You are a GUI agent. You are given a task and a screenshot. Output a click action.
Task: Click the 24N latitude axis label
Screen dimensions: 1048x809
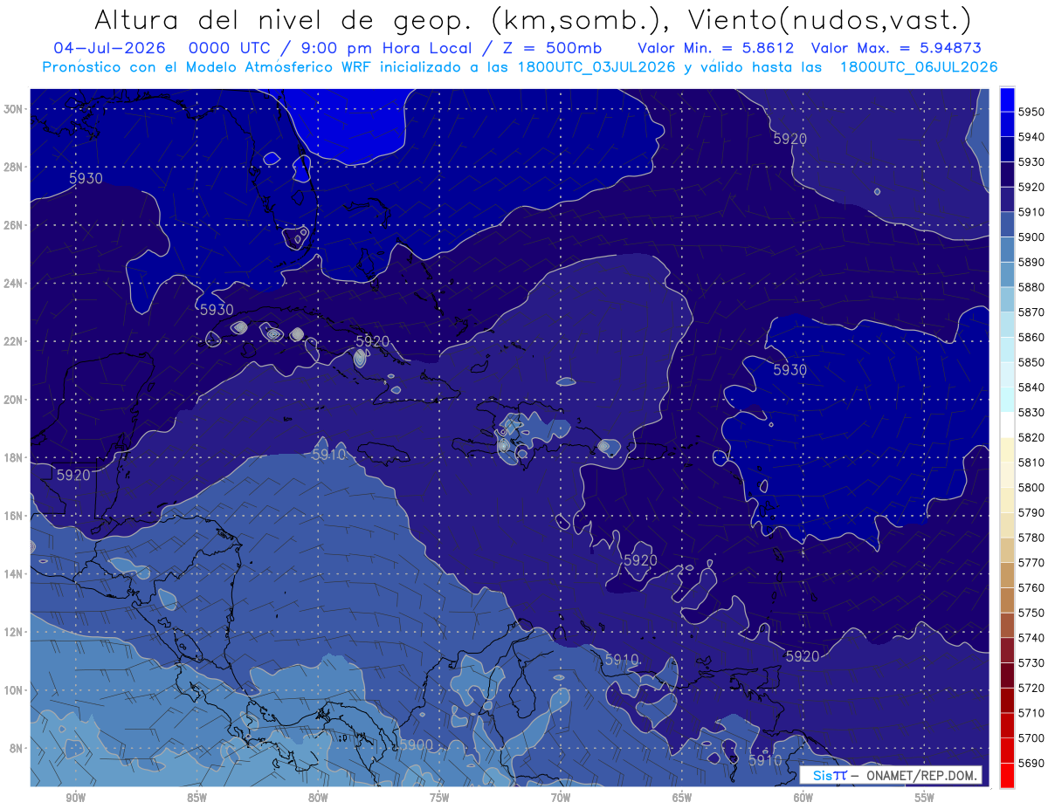[12, 284]
